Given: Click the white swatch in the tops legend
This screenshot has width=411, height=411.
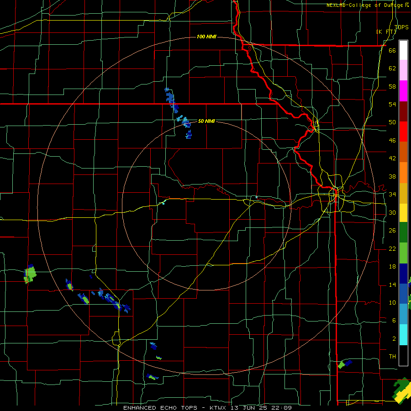Looking at the screenshot, I should click(x=403, y=50).
